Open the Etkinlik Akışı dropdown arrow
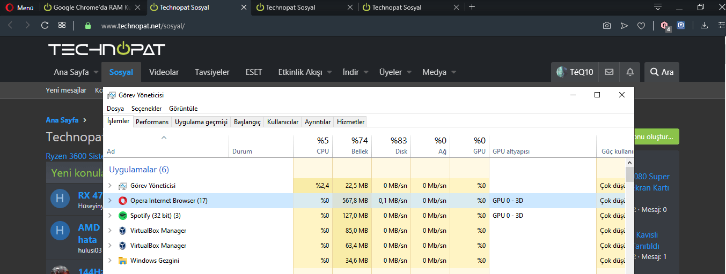Image resolution: width=726 pixels, height=274 pixels. (329, 72)
